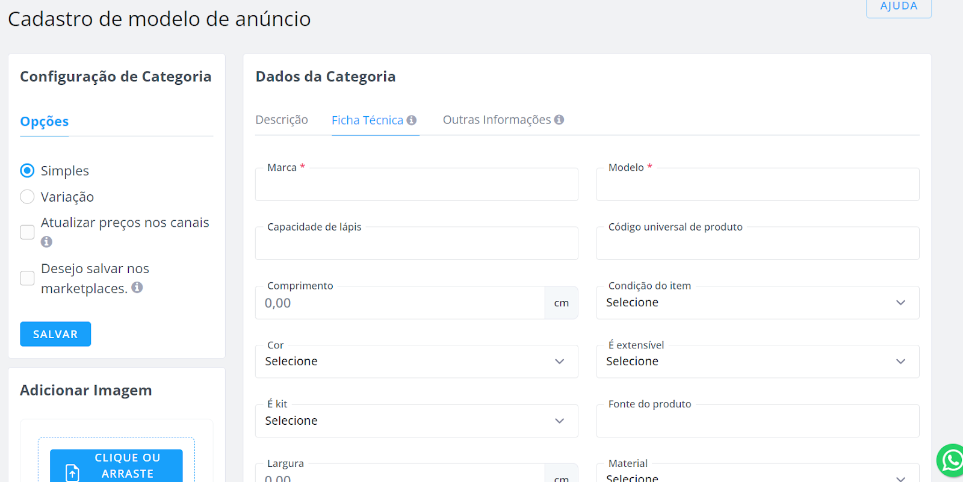This screenshot has width=963, height=482.
Task: Click the Configuração de Categoria heading
Action: pos(116,76)
